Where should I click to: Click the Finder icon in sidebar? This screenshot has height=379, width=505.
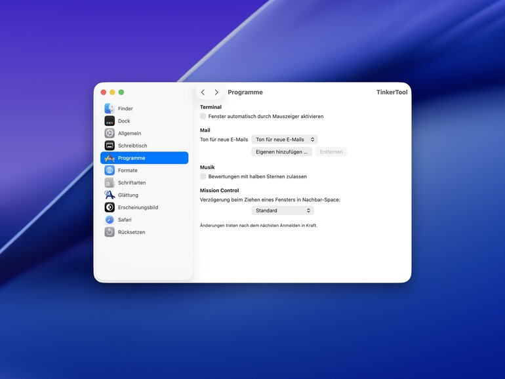[110, 108]
